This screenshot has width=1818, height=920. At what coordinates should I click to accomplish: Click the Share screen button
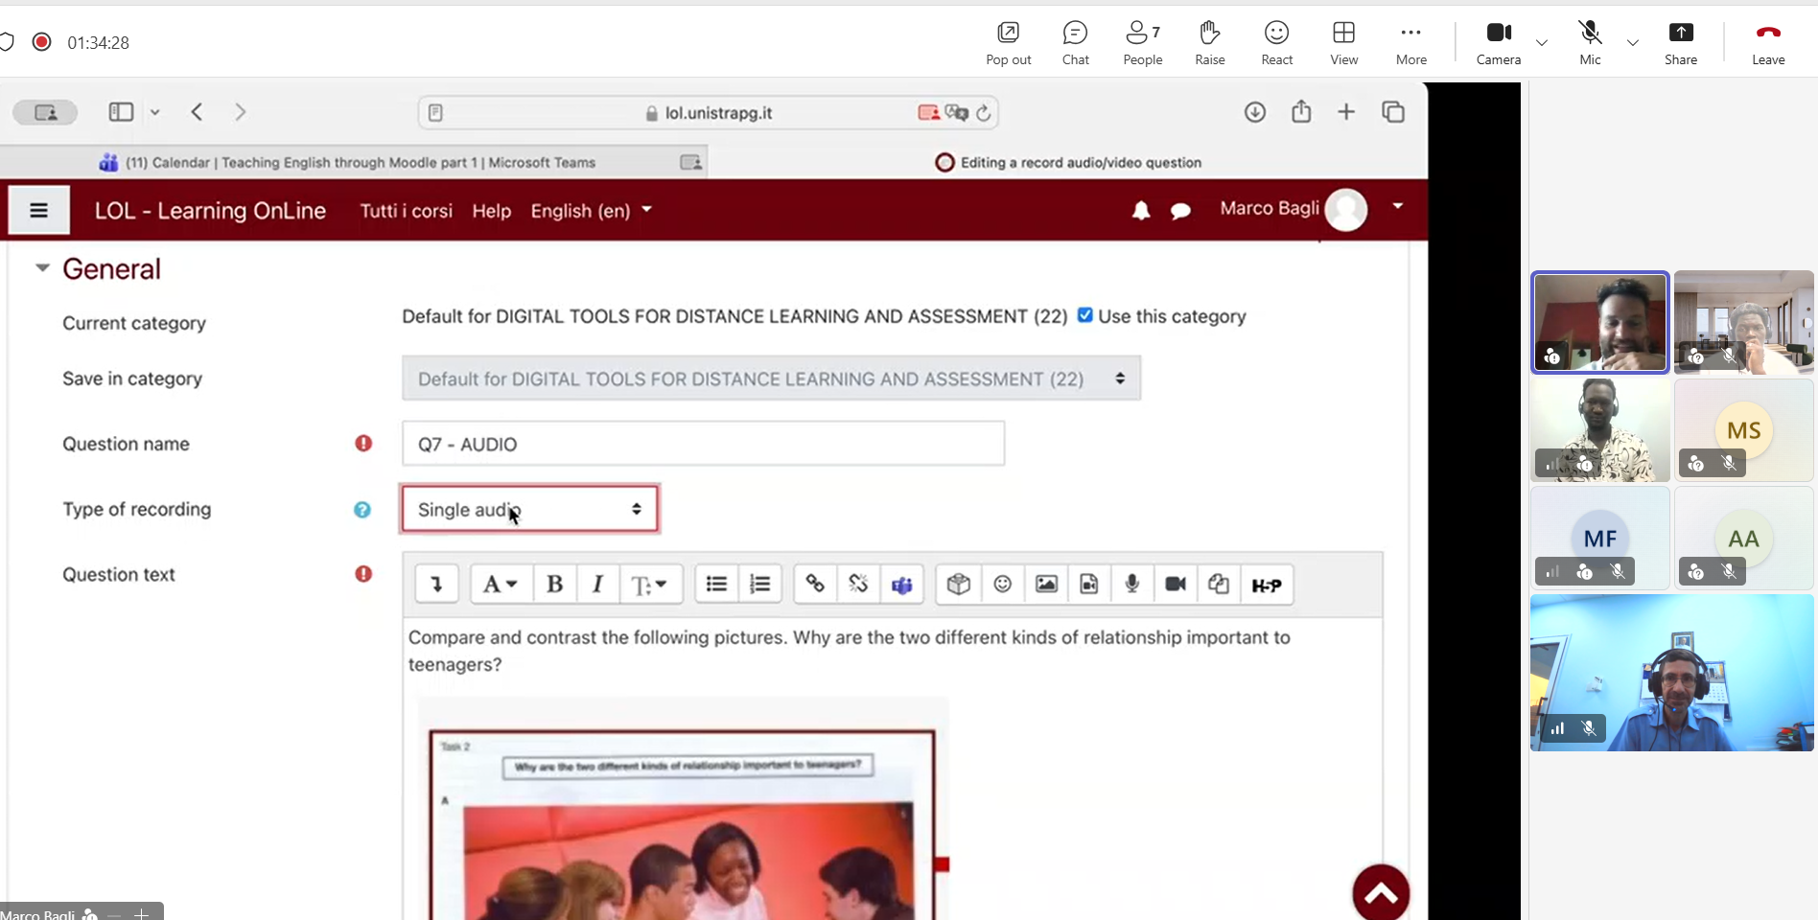[x=1680, y=43]
